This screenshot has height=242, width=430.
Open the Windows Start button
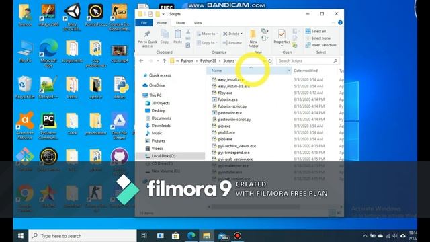tap(21, 236)
